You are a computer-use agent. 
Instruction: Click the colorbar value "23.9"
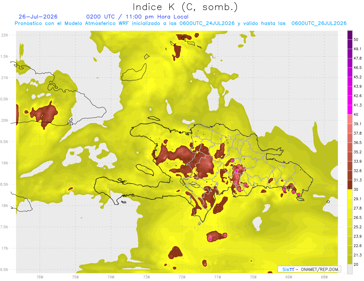[x=358, y=236]
